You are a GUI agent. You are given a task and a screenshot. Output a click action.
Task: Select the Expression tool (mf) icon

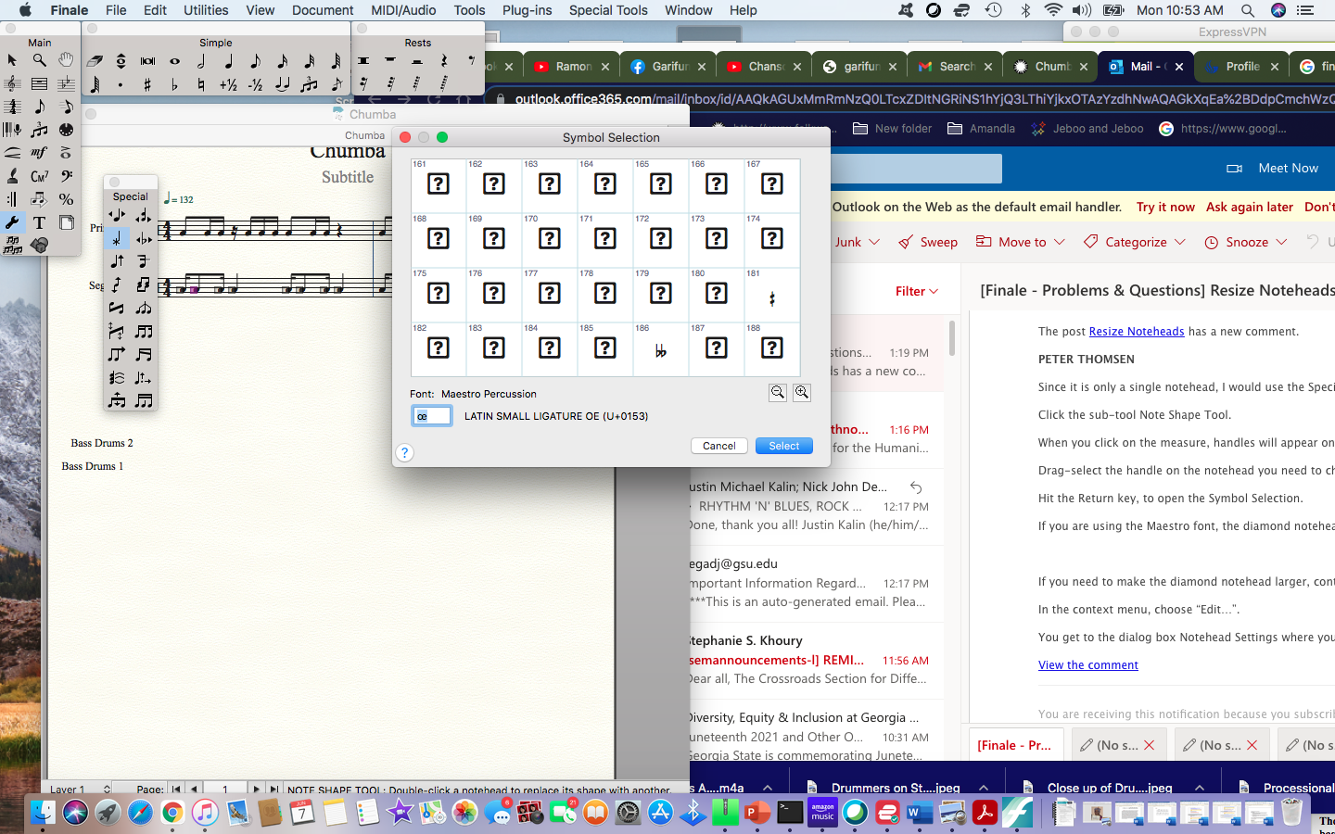coord(39,153)
